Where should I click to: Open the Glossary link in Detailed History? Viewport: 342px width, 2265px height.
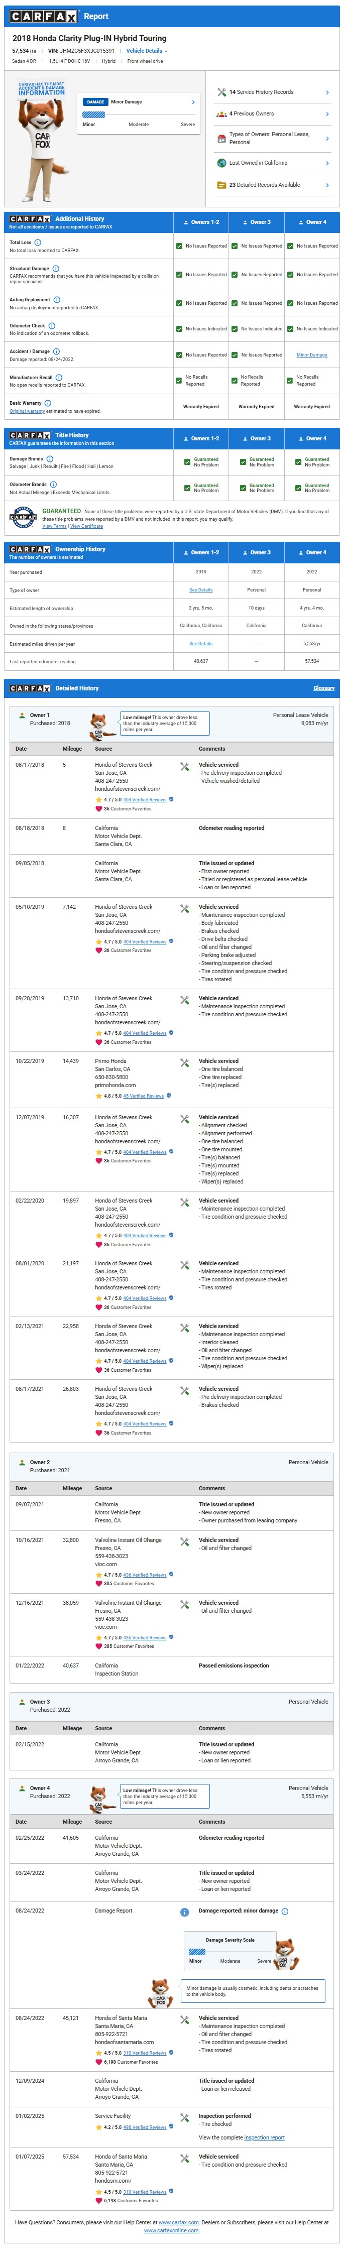pyautogui.click(x=324, y=687)
